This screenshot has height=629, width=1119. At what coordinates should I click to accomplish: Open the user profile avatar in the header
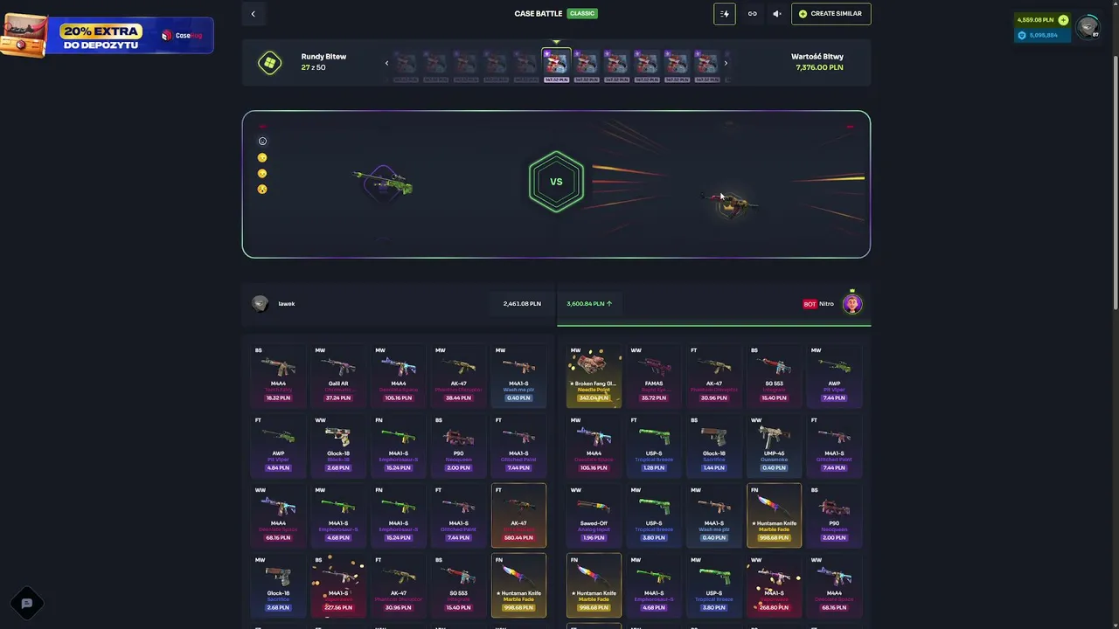pos(1088,27)
